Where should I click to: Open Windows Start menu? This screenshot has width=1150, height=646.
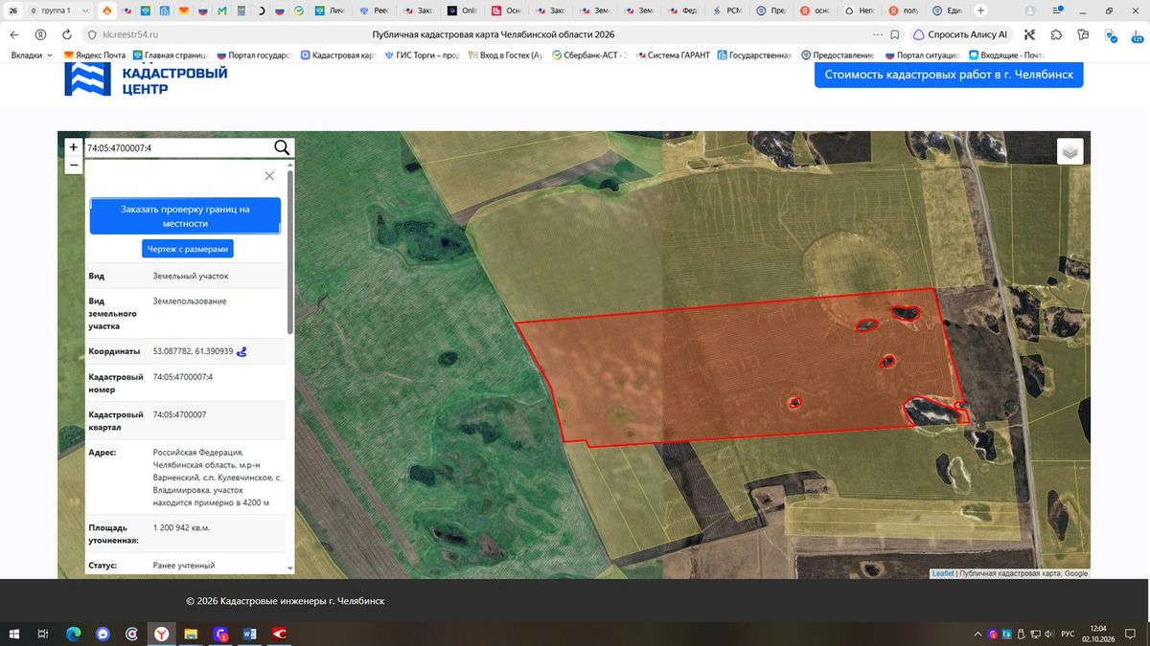point(14,634)
